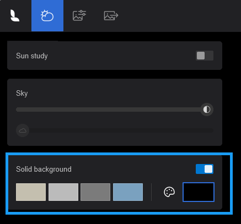Click the Sky brightness slider handle
Screen dimensions: 241x224
tap(207, 110)
